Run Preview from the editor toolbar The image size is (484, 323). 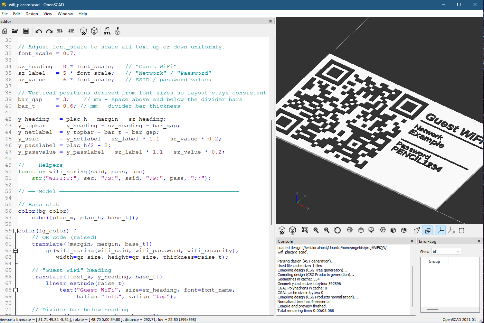point(84,31)
